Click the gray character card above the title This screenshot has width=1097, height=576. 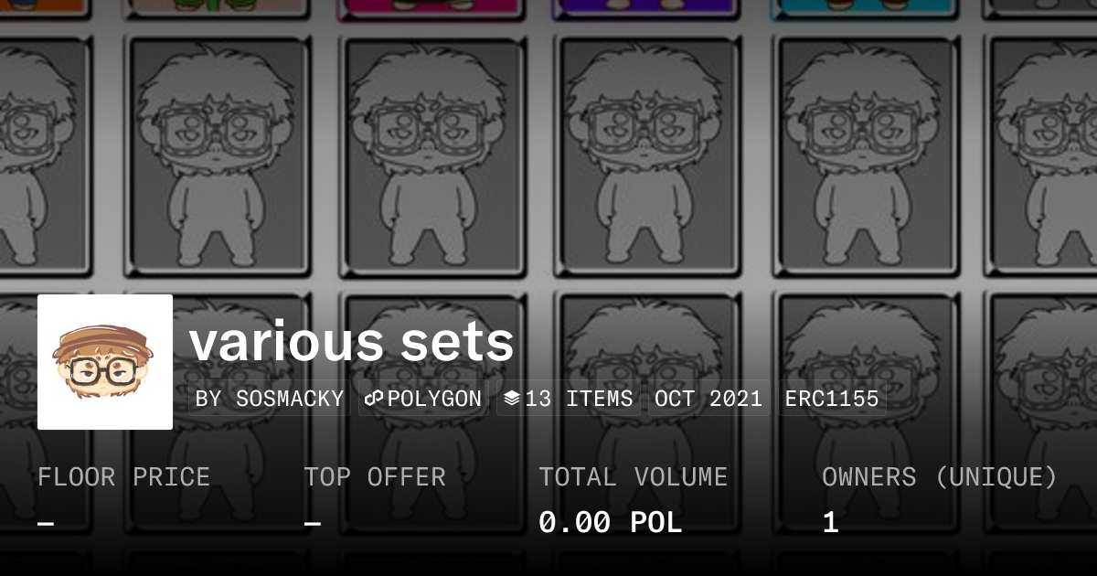(x=433, y=156)
